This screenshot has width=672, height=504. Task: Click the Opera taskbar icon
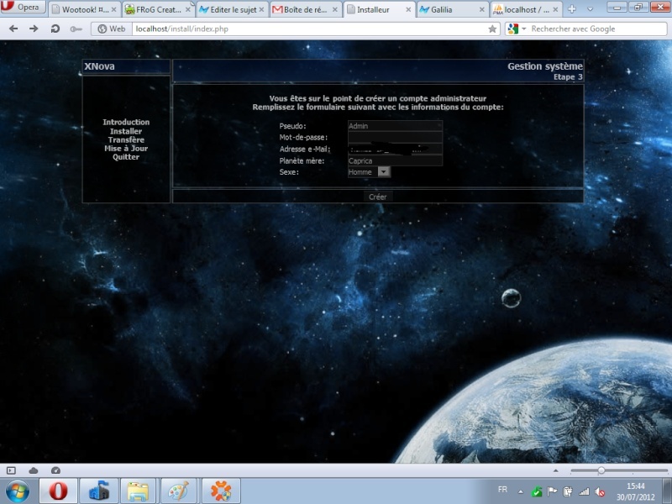58,491
